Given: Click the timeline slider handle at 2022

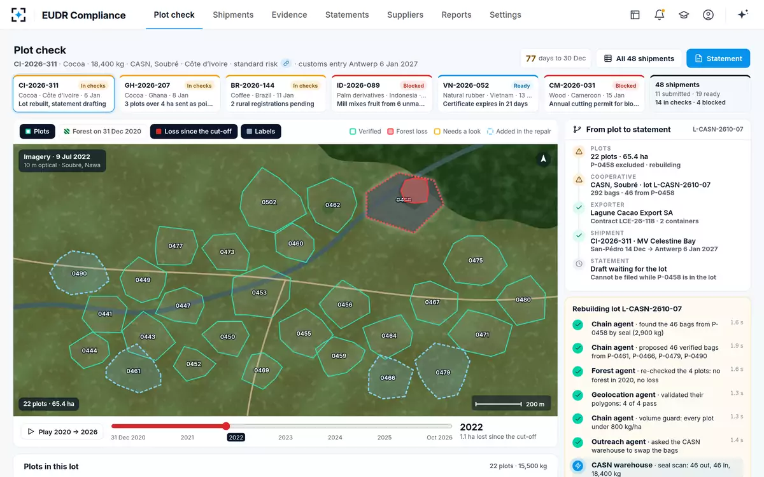Looking at the screenshot, I should [226, 426].
